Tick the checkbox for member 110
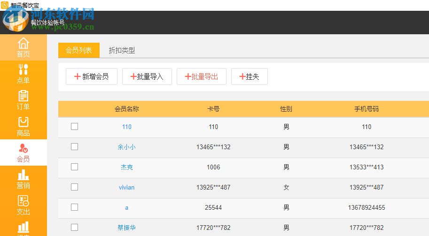This screenshot has width=429, height=236. point(74,127)
